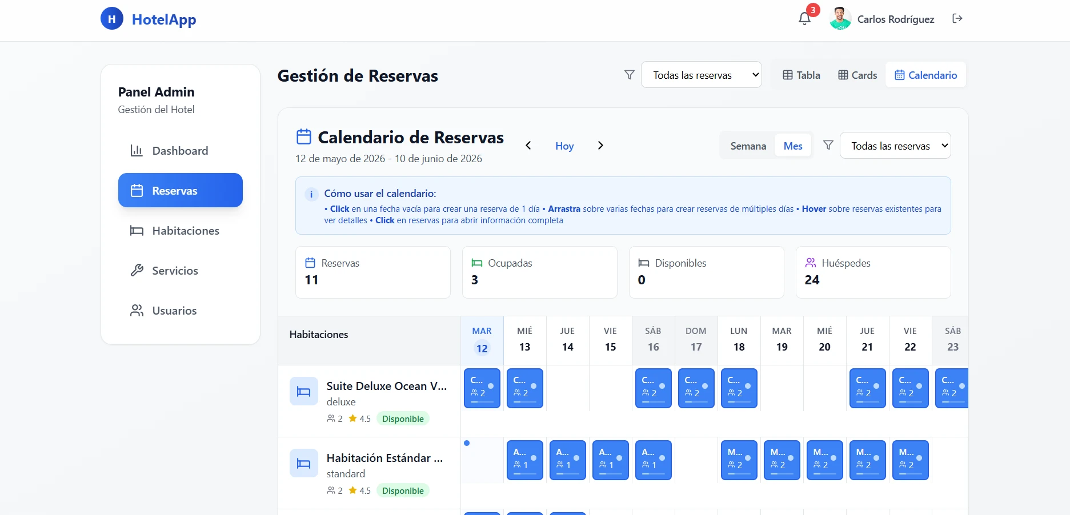Click the Huéspedes stat card
The width and height of the screenshot is (1070, 515).
(873, 272)
